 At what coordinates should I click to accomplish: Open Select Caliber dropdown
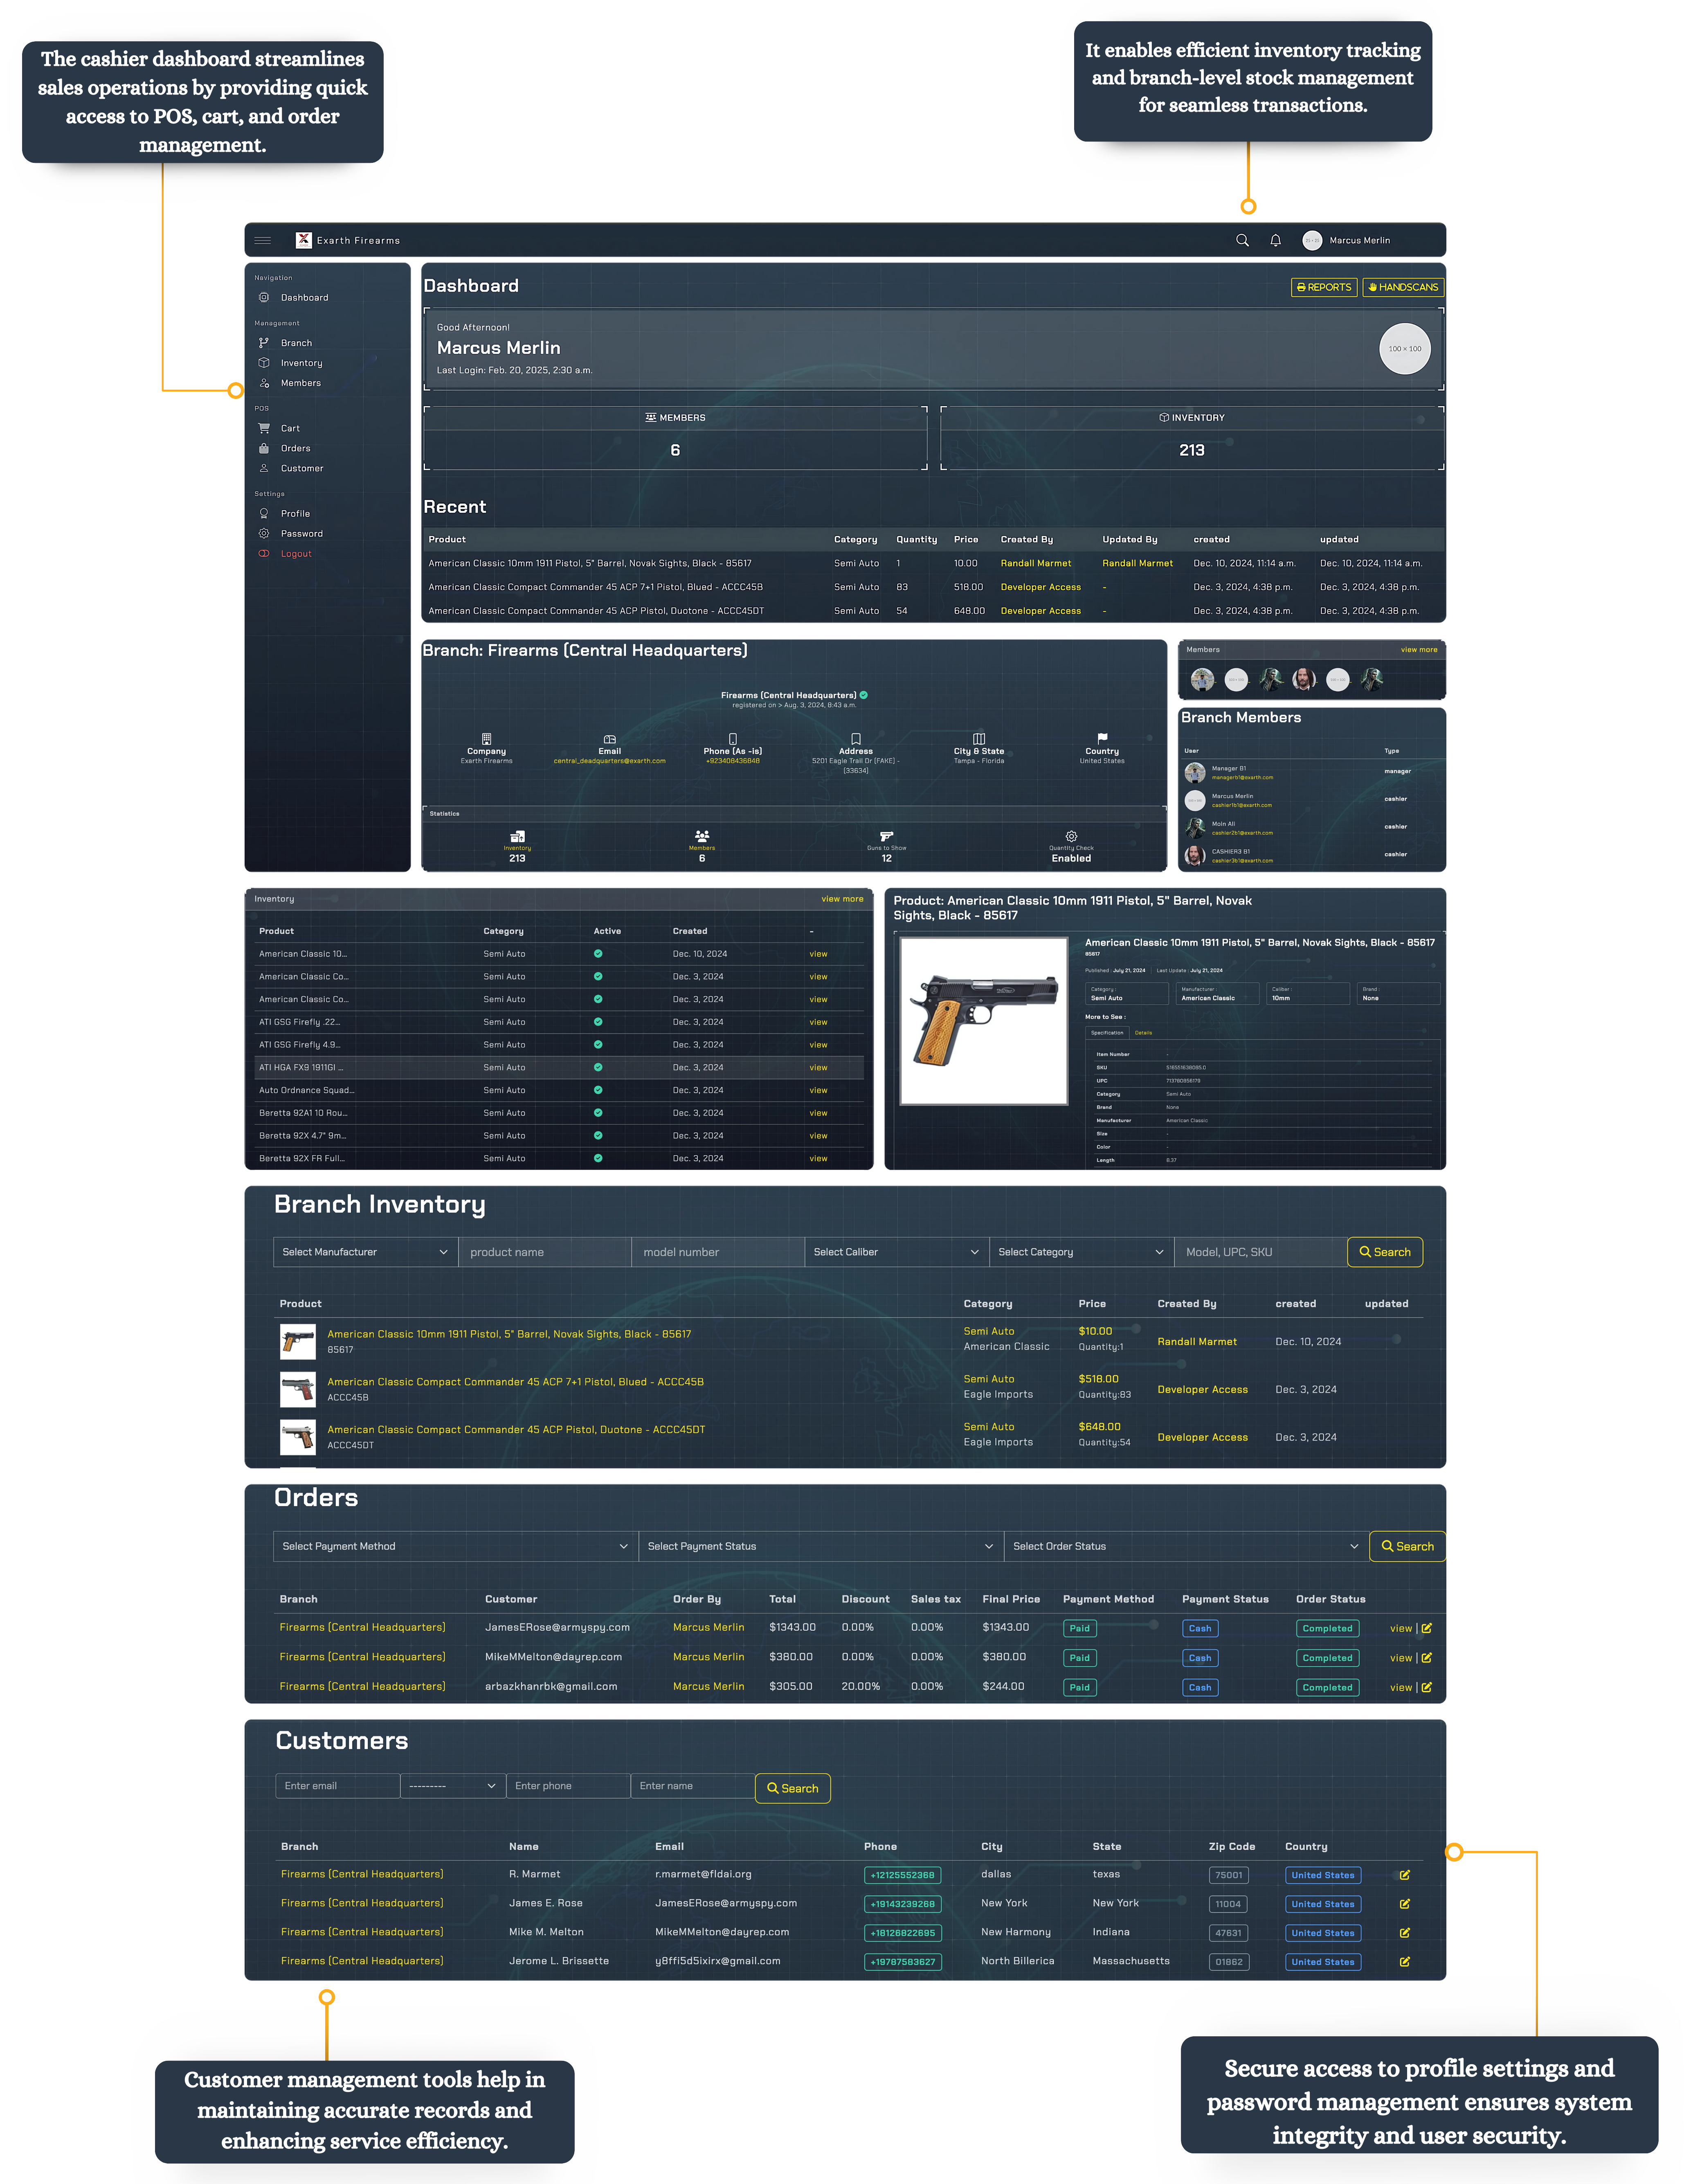tap(896, 1252)
